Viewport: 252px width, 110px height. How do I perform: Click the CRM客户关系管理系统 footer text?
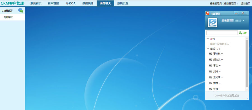click(x=227, y=95)
